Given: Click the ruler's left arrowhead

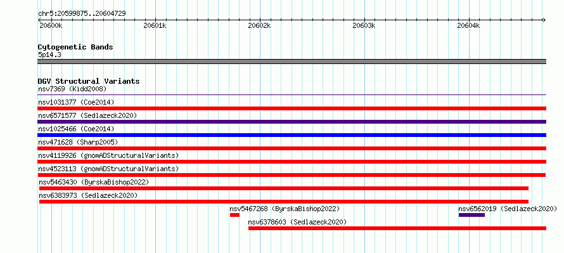Looking at the screenshot, I should tap(39, 20).
